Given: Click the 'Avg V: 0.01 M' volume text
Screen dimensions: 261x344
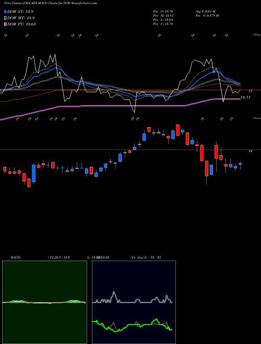Looking at the screenshot, I should pyautogui.click(x=205, y=11).
